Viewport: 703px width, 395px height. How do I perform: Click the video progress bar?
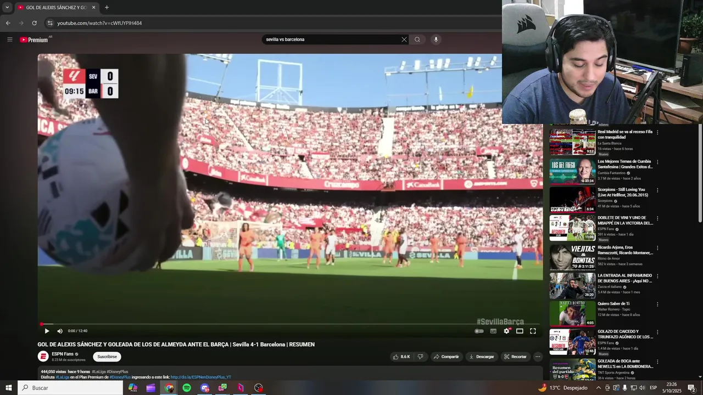pos(290,324)
